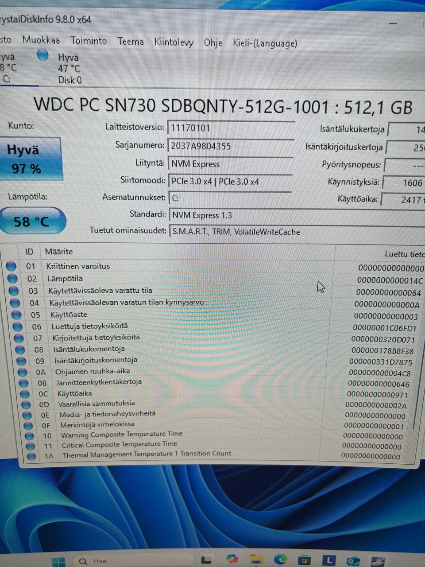This screenshot has height=567, width=425.
Task: Click status dot of Thermal Management Temperature 1 row
Action: [x=31, y=456]
